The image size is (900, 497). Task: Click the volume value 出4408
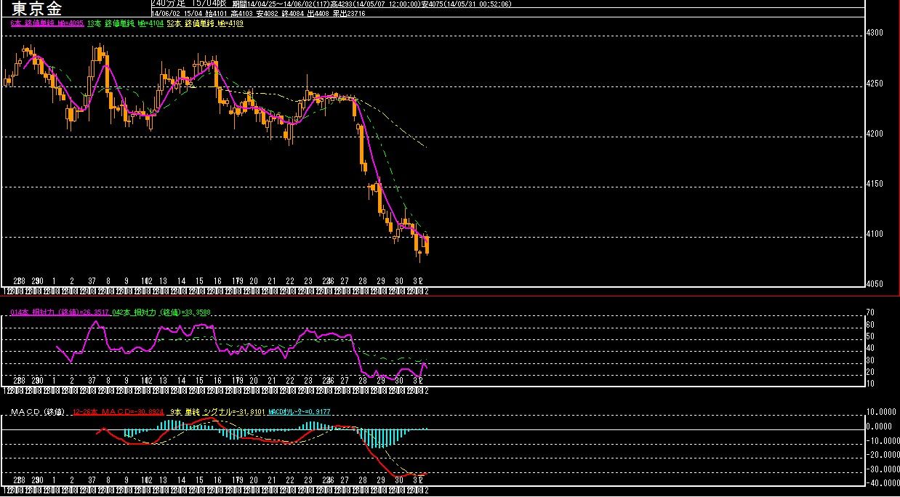tap(318, 13)
